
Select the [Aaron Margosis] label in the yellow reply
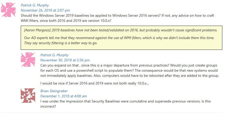click(38, 30)
